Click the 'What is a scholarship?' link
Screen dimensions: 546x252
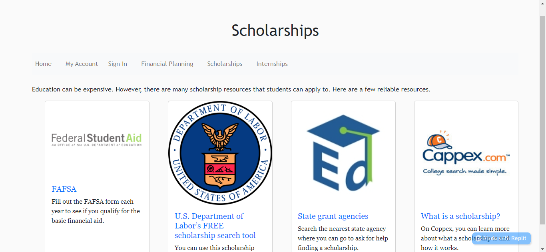point(460,216)
